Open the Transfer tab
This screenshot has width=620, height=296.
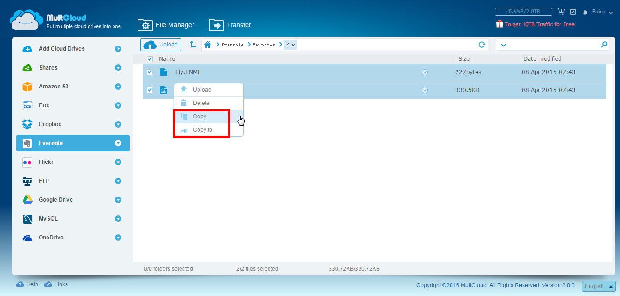coord(230,25)
